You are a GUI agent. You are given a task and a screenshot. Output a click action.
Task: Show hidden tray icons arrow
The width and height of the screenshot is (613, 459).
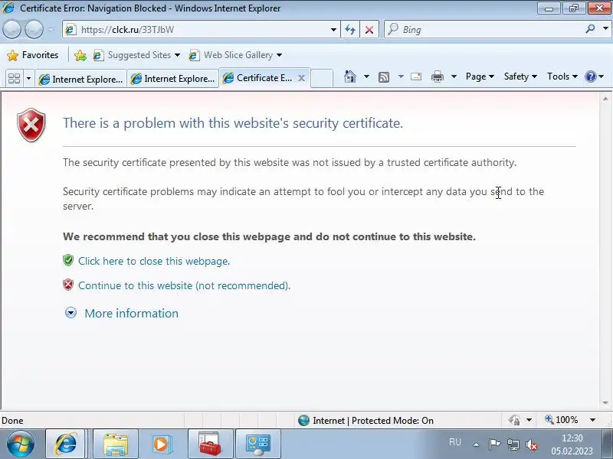point(476,444)
